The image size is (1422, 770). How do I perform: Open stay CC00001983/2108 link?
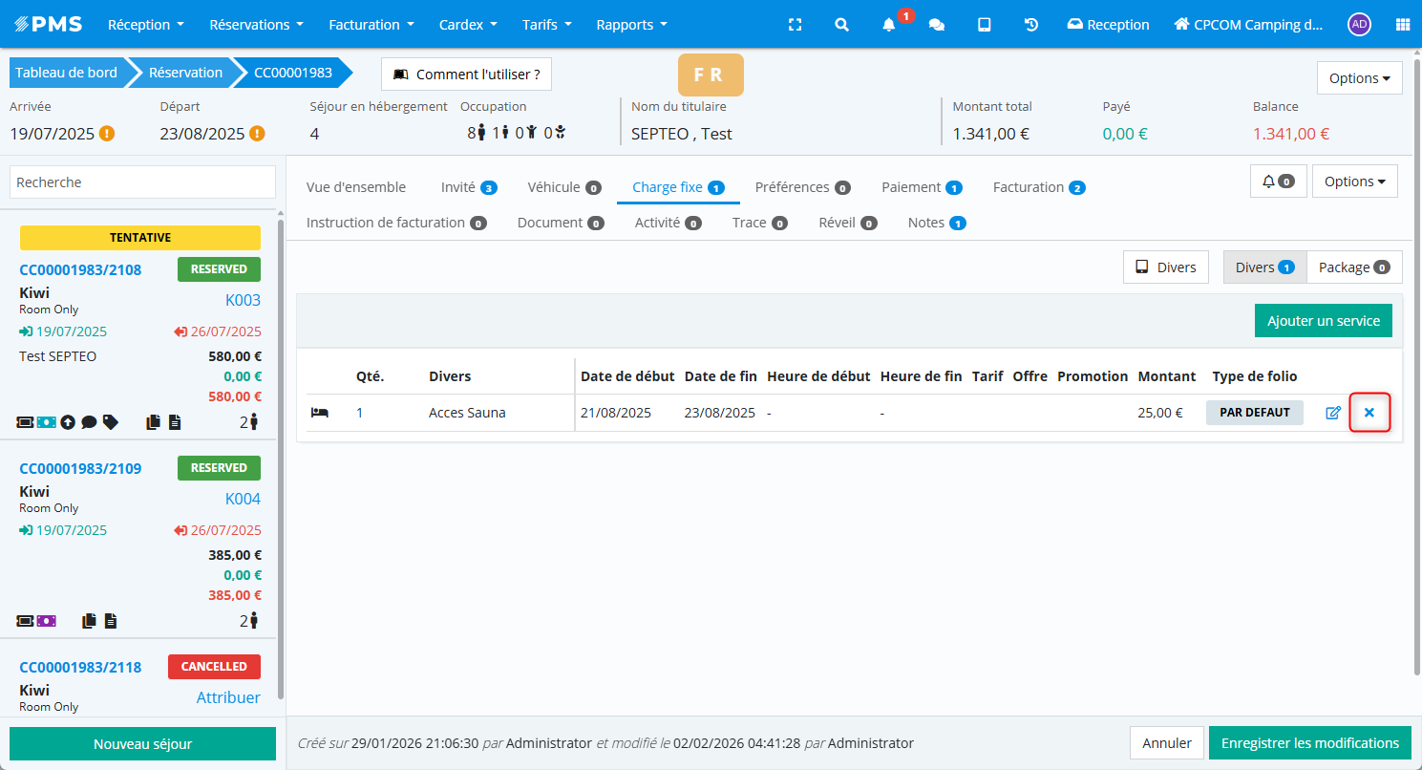point(80,269)
